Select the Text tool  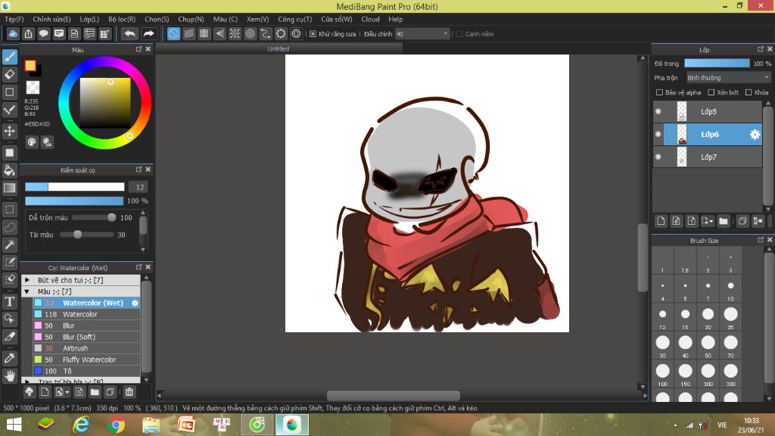coord(10,301)
